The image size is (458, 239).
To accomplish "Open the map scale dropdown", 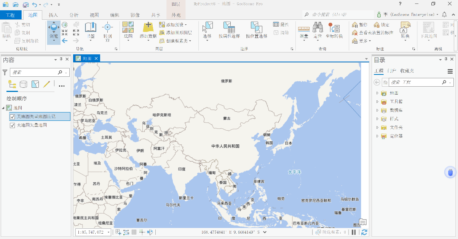I will tap(109, 232).
